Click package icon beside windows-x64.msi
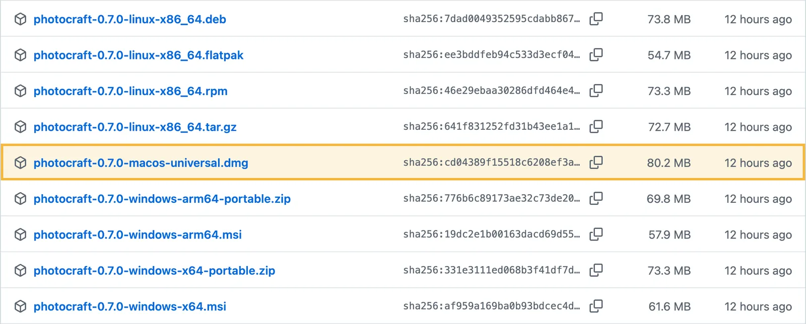Viewport: 806px width, 324px height. [20, 306]
